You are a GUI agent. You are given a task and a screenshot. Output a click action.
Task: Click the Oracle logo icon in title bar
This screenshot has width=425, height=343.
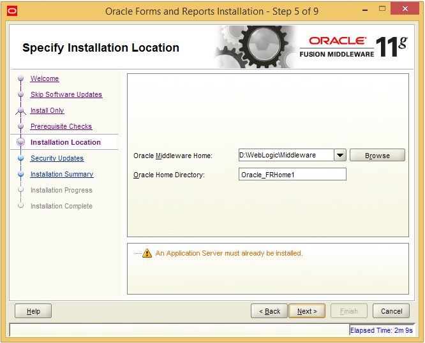coord(12,11)
